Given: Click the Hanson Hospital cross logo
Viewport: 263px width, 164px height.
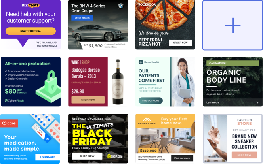Looking at the screenshot, I should [x=141, y=62].
